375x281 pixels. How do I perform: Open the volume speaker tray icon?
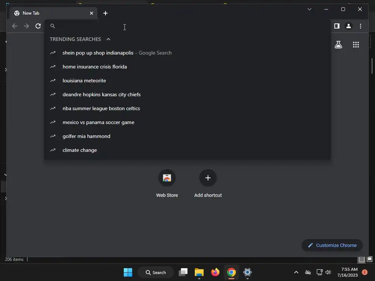(x=328, y=272)
